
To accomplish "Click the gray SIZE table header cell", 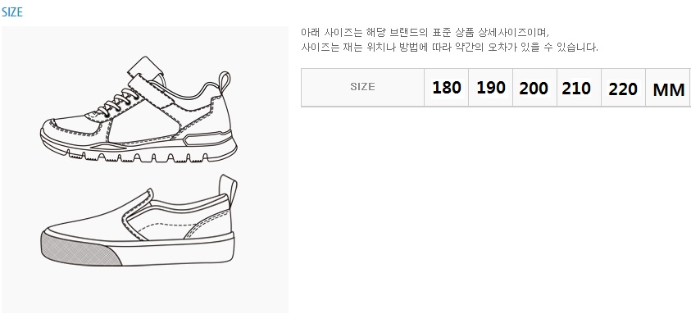I will (x=362, y=87).
